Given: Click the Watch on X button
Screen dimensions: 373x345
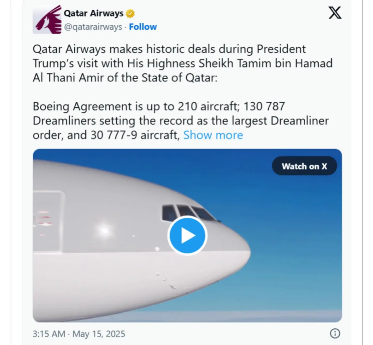Looking at the screenshot, I should click(304, 166).
